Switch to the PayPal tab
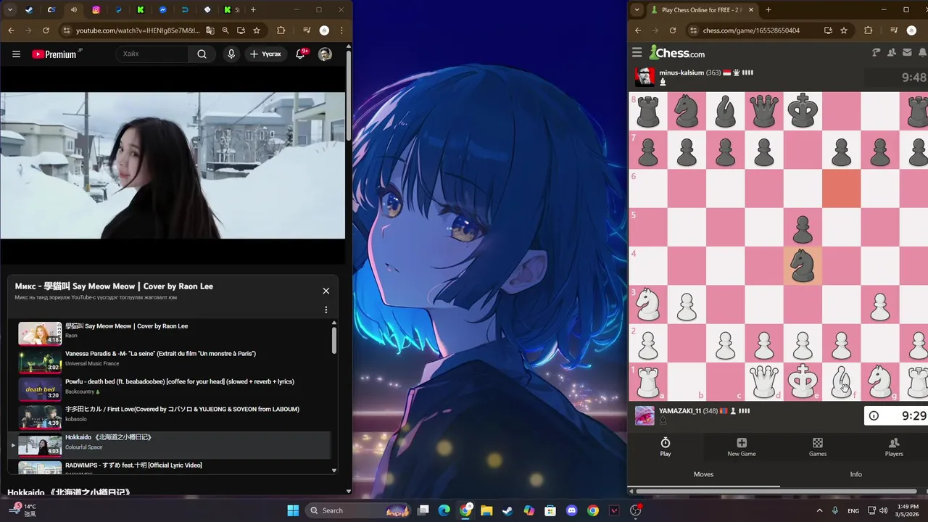Screen dimensions: 928x522 point(118,10)
